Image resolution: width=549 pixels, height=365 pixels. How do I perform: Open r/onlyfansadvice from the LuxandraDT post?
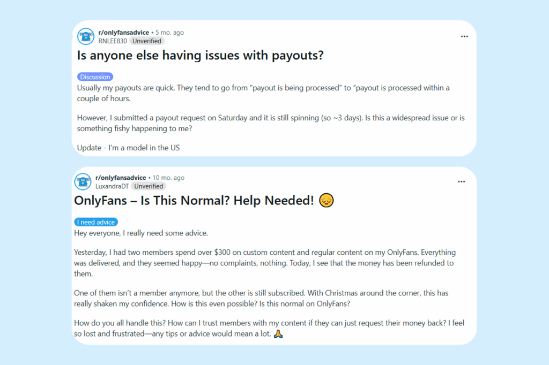click(x=121, y=178)
